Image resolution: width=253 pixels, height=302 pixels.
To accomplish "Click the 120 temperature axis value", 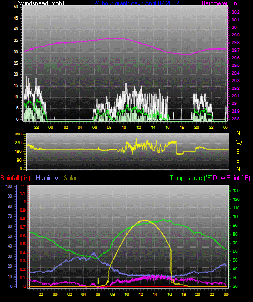I will click(236, 199).
